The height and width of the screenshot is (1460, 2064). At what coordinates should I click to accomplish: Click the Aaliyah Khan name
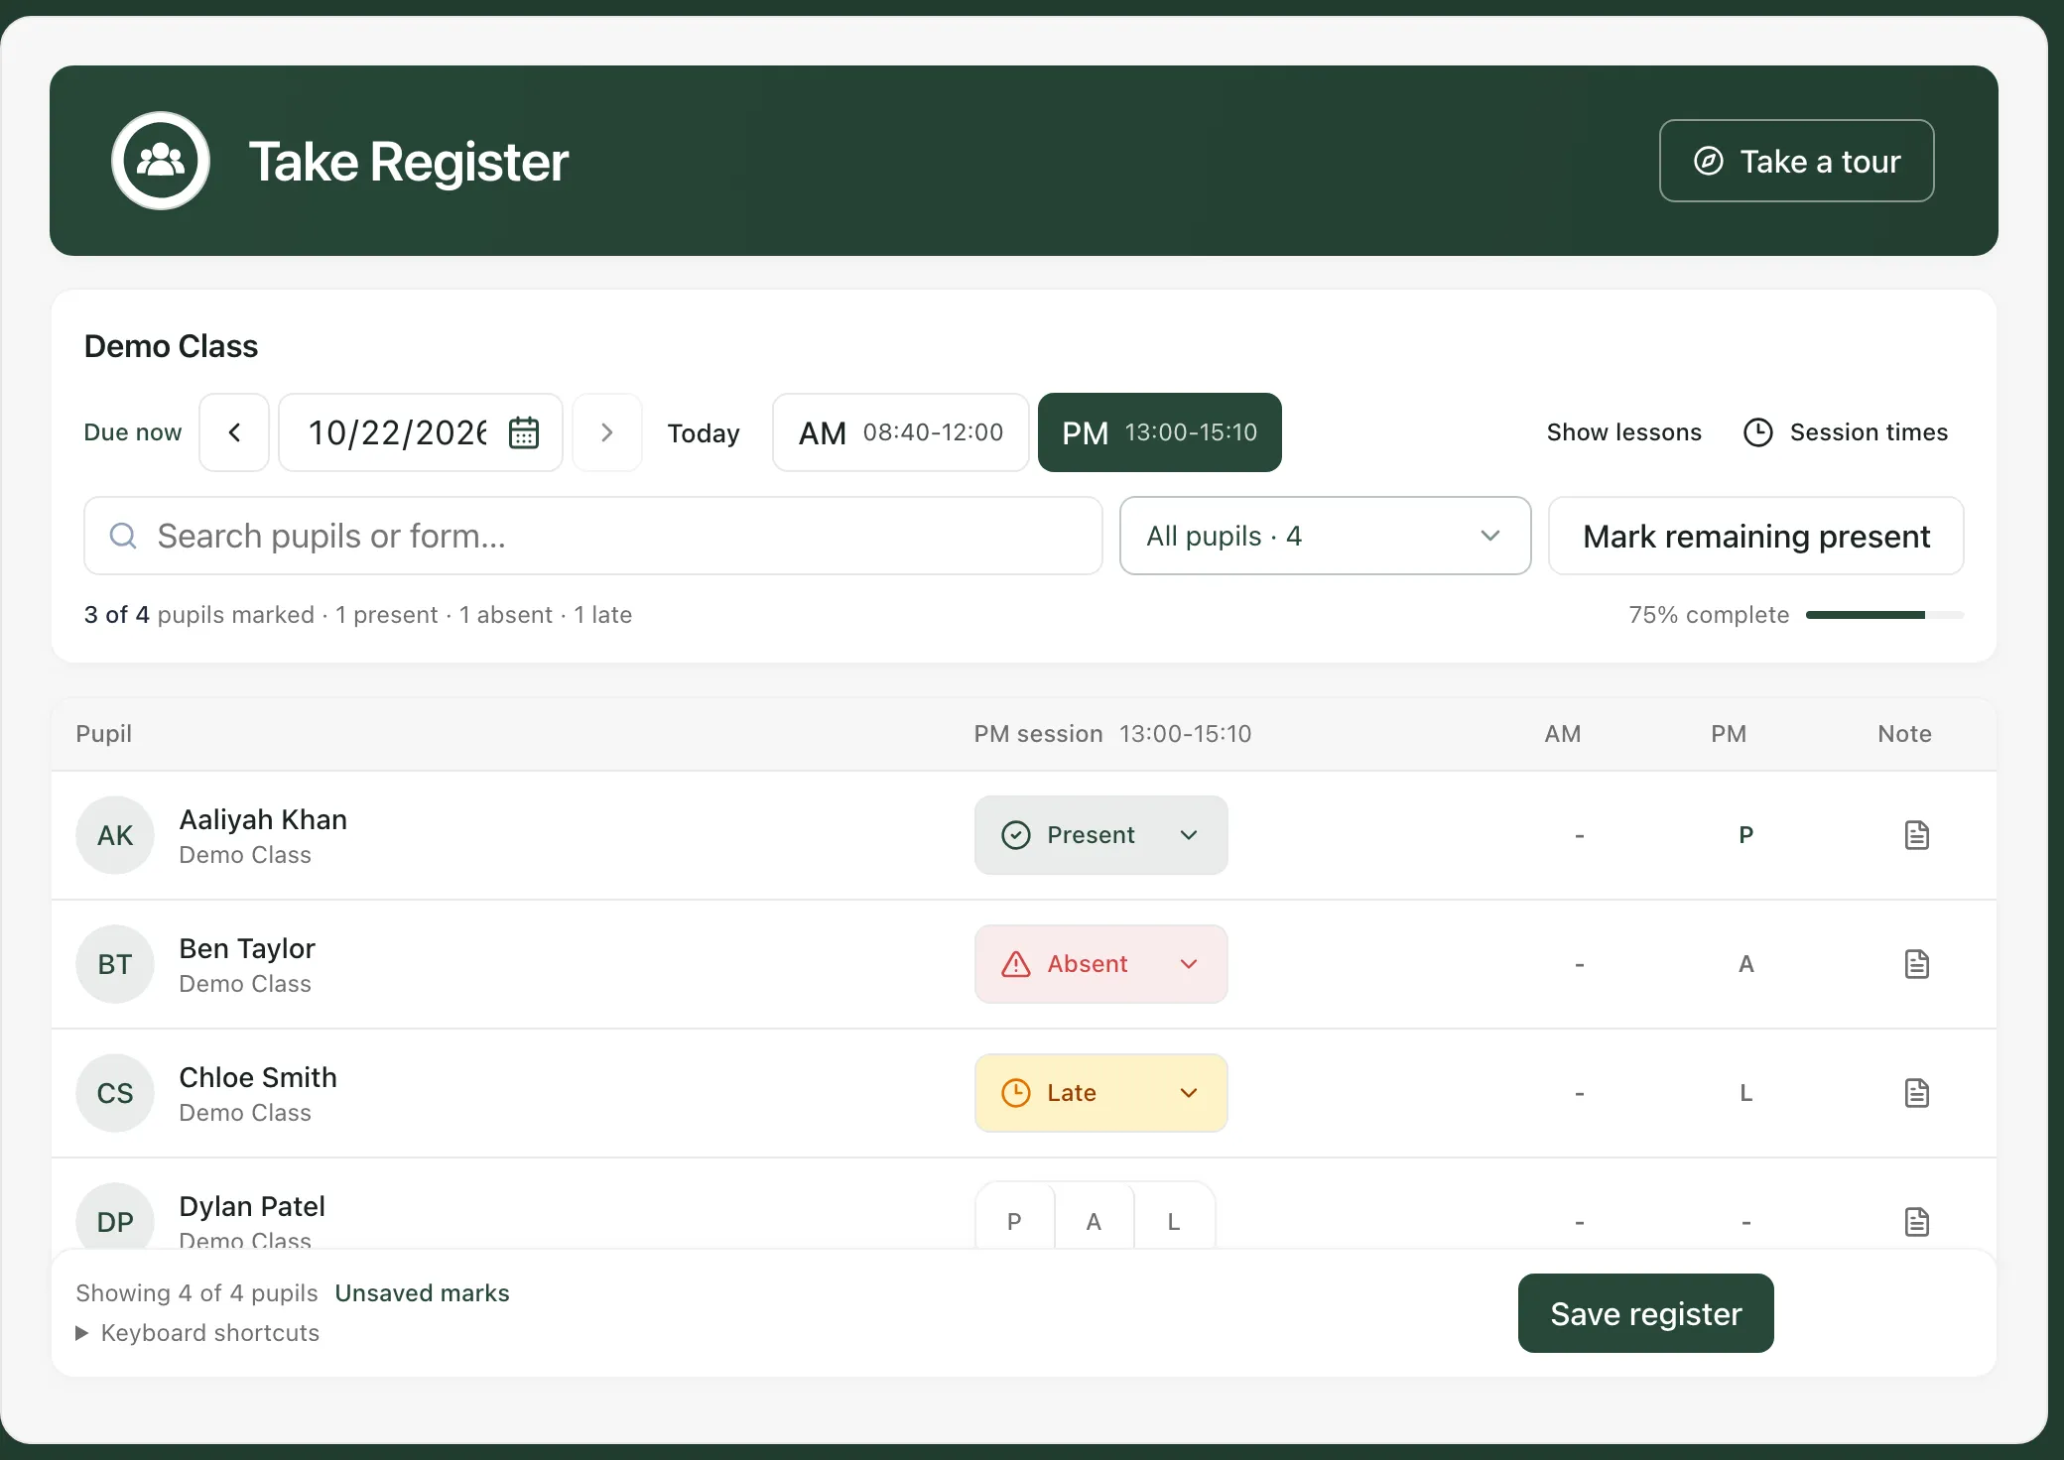click(263, 819)
